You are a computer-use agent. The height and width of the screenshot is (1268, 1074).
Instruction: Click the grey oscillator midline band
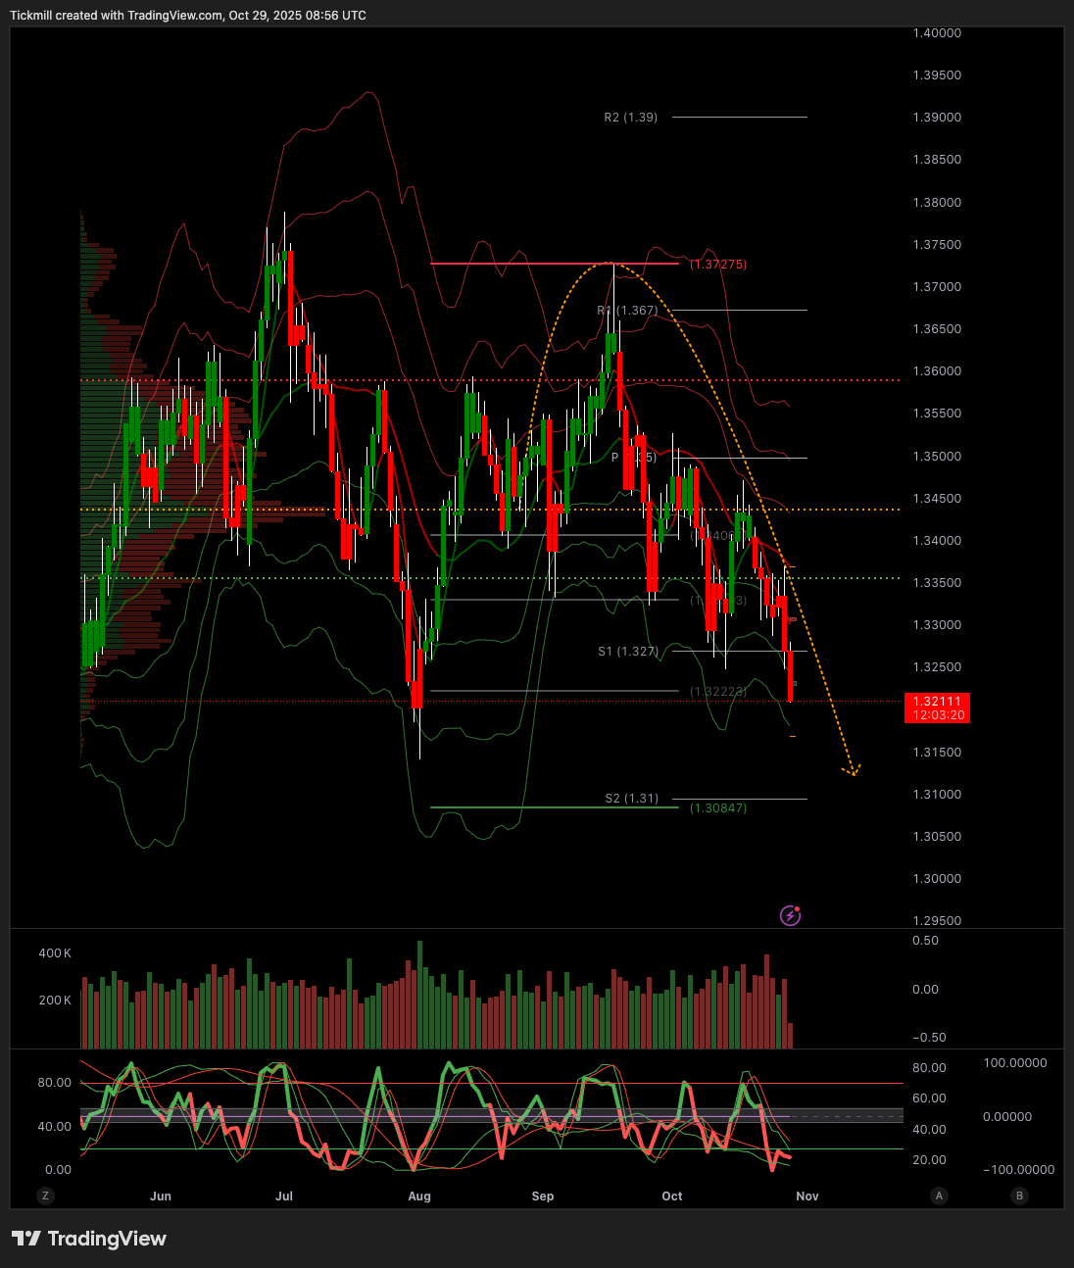(x=490, y=1115)
